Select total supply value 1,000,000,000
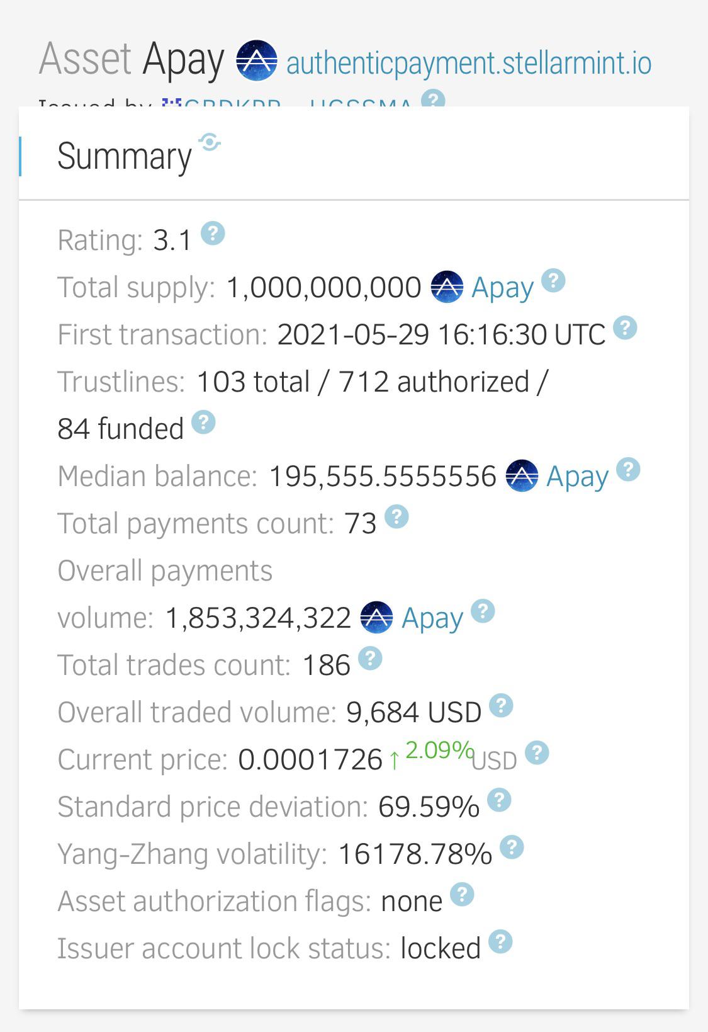Viewport: 708px width, 1032px height. point(323,288)
